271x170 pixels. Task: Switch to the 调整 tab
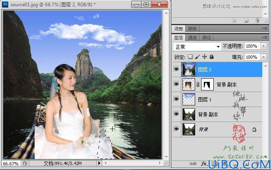(x=179, y=29)
